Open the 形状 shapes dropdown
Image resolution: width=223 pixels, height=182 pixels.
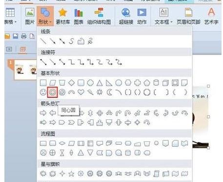[45, 16]
